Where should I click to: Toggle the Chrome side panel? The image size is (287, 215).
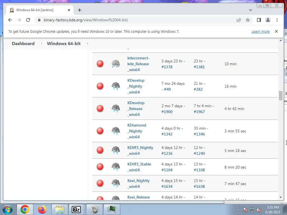click(259, 20)
